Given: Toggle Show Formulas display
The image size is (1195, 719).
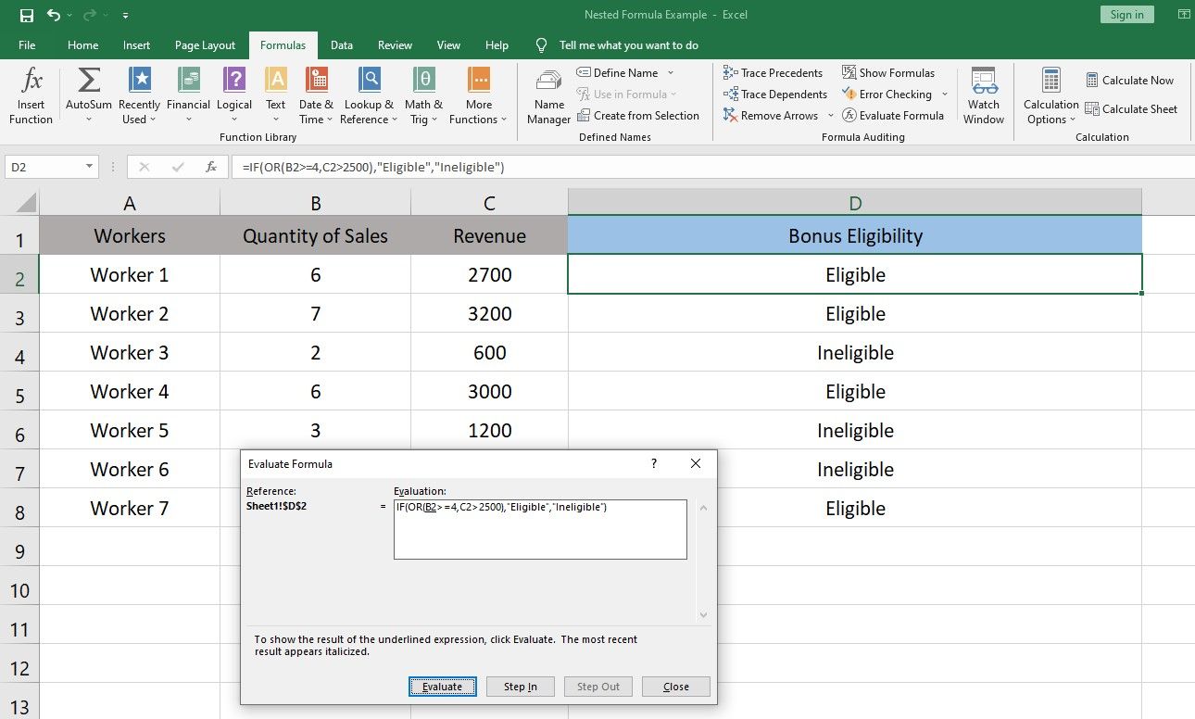Looking at the screenshot, I should [x=888, y=72].
